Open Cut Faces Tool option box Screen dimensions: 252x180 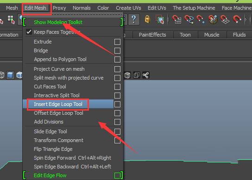pos(117,87)
